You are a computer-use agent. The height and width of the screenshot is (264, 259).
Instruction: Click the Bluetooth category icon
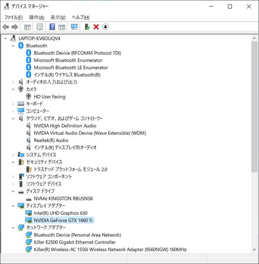coord(21,46)
